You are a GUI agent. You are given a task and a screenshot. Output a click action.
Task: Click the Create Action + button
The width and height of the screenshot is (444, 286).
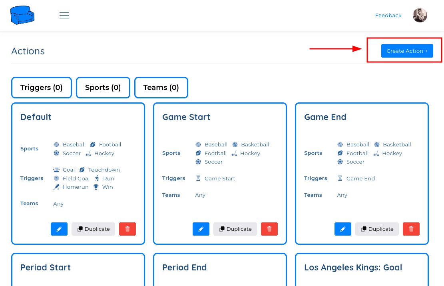(x=407, y=51)
